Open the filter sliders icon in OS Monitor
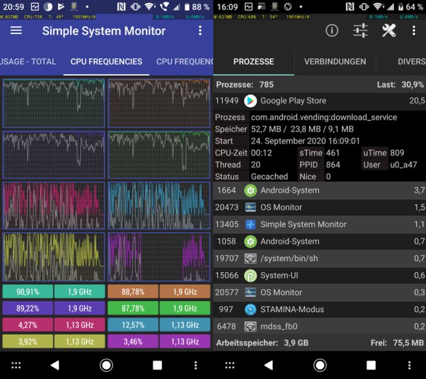This screenshot has height=379, width=426. [360, 30]
